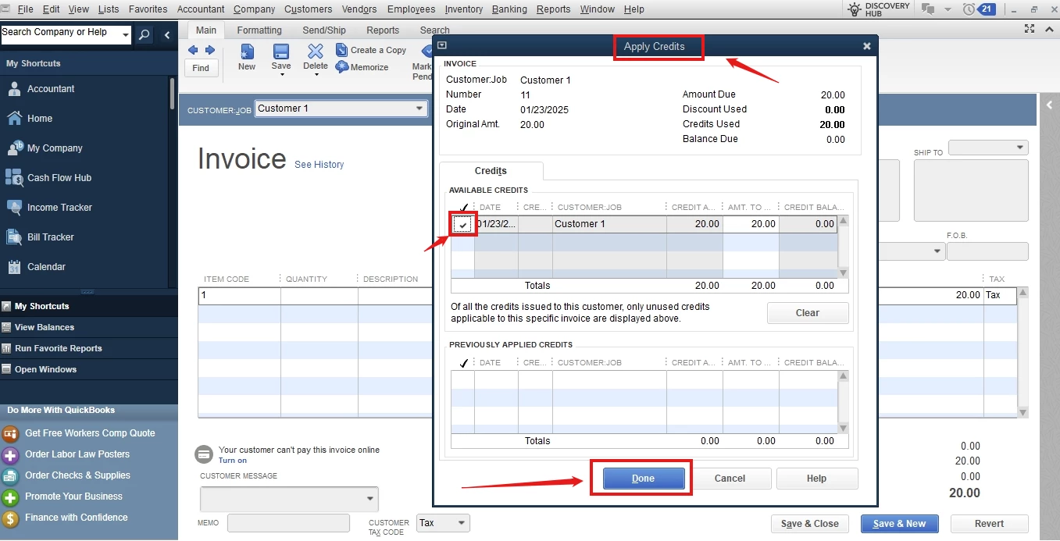This screenshot has width=1060, height=541.
Task: Click Turn on online payment link
Action: (233, 461)
